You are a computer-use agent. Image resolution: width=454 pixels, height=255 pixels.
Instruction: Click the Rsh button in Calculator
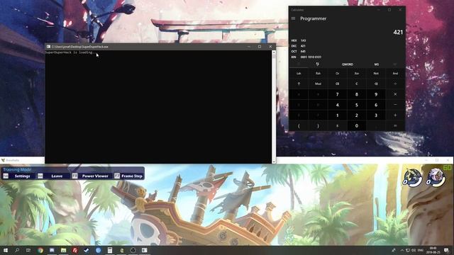tap(318, 74)
